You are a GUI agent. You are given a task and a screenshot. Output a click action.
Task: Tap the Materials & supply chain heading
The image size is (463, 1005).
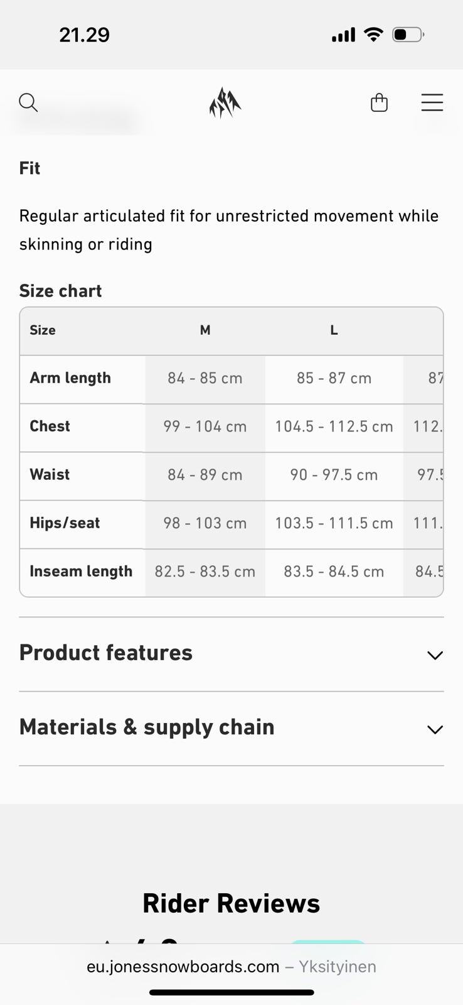point(147,727)
